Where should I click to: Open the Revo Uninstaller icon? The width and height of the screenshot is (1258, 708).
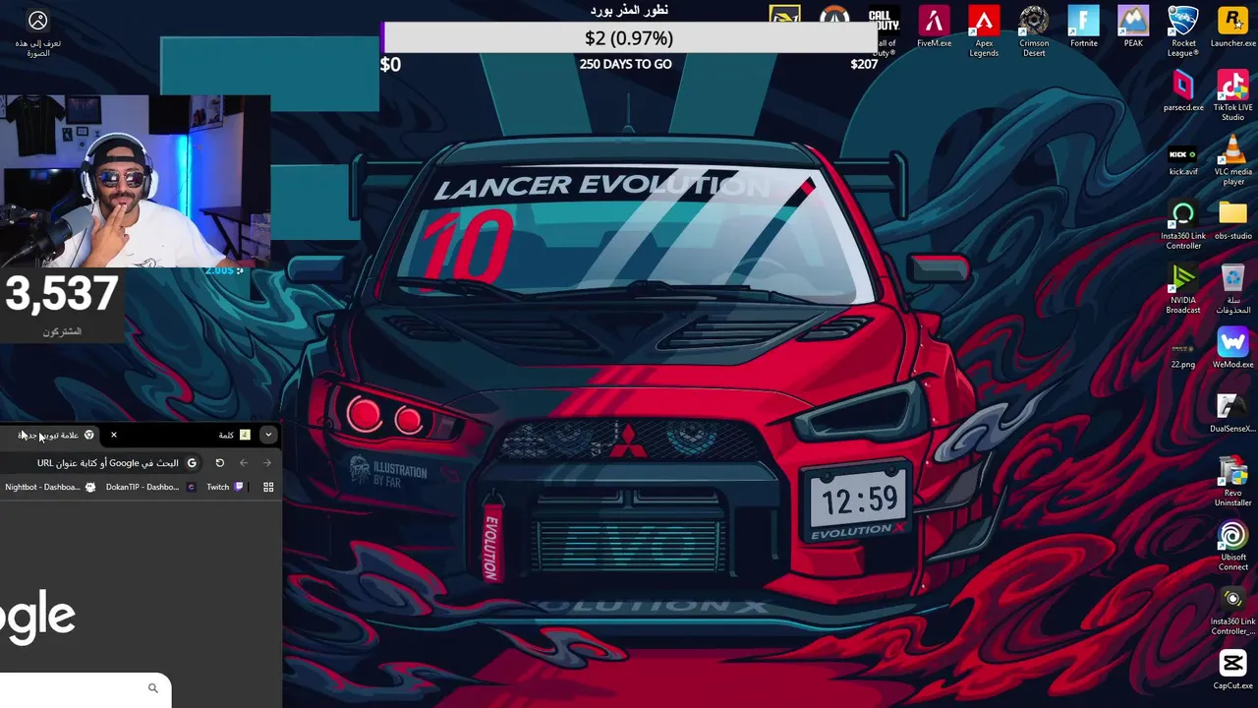[1232, 481]
